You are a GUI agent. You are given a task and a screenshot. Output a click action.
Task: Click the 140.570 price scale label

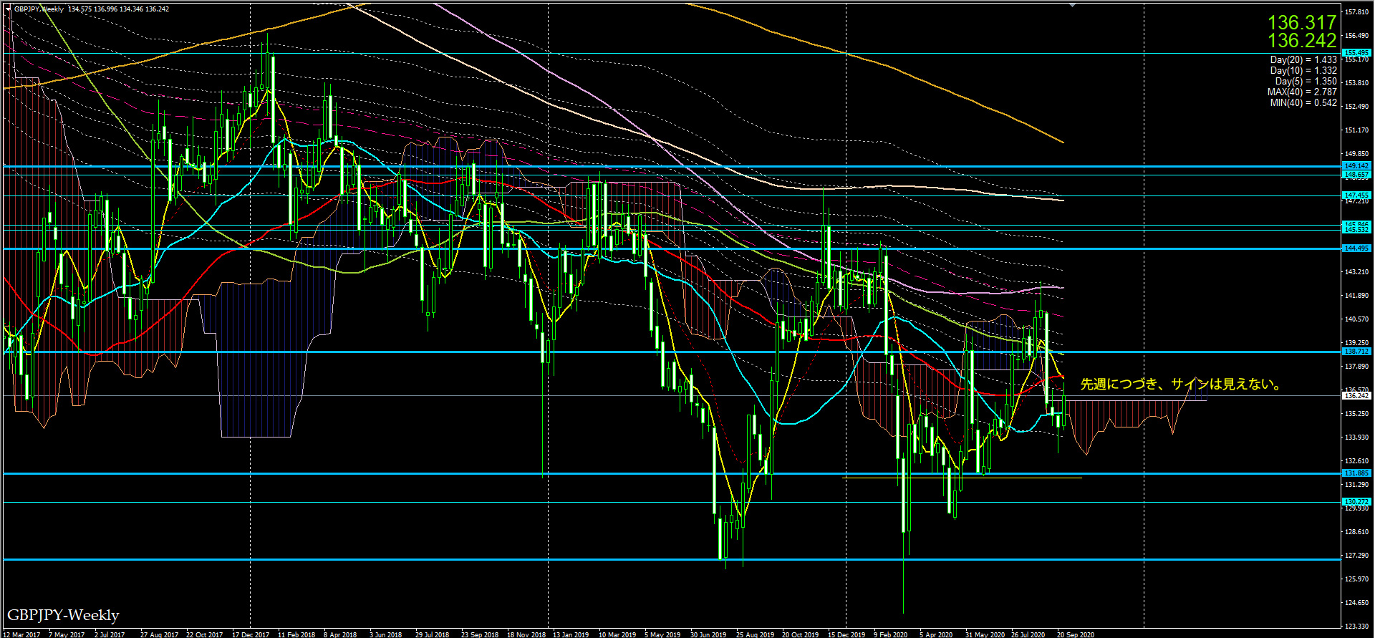[x=1357, y=319]
